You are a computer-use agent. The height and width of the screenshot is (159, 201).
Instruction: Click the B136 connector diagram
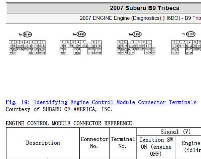[x=136, y=47]
